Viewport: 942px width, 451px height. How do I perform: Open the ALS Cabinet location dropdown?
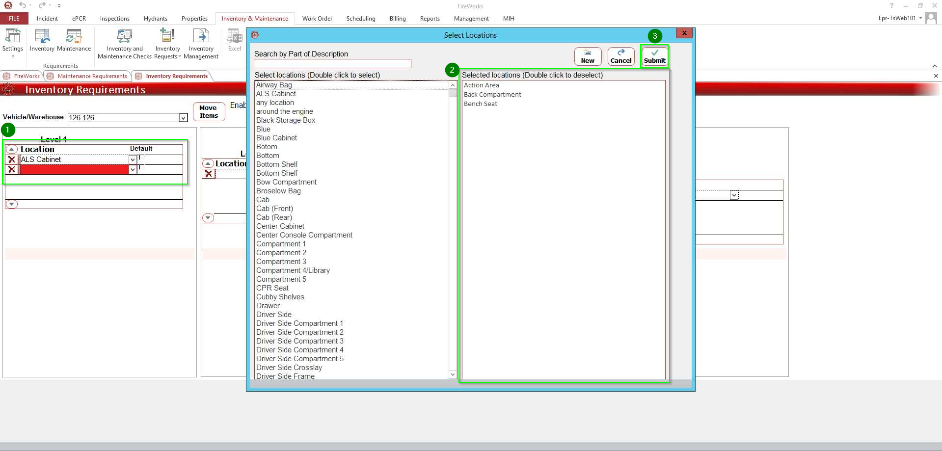pos(133,159)
